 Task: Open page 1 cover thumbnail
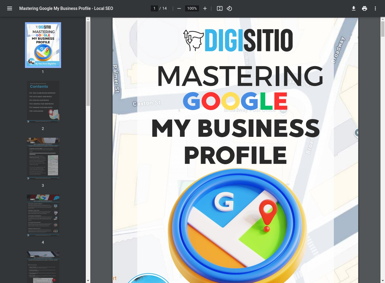[x=43, y=45]
